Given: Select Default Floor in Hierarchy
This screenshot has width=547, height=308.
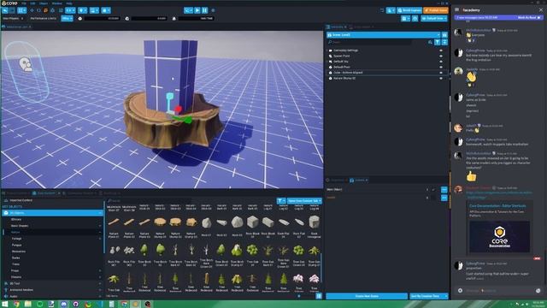Looking at the screenshot, I should (342, 67).
